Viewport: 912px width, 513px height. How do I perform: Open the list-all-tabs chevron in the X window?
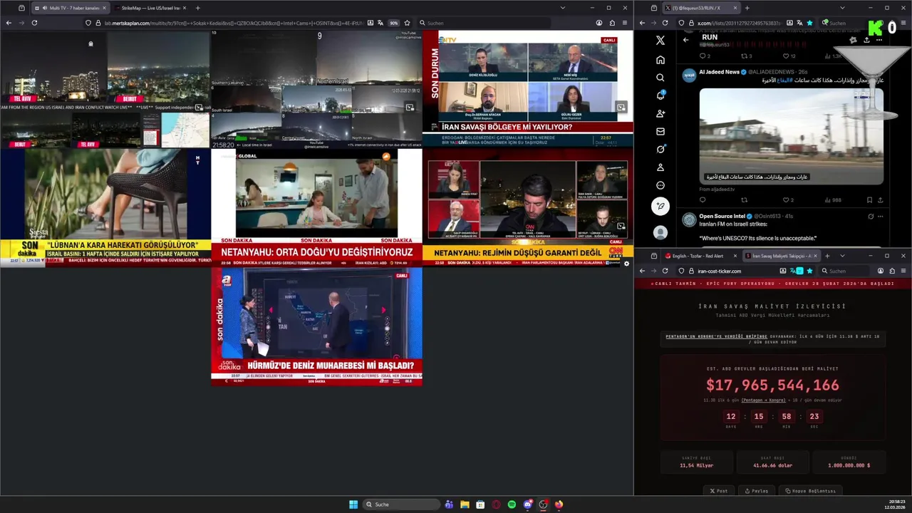point(842,8)
